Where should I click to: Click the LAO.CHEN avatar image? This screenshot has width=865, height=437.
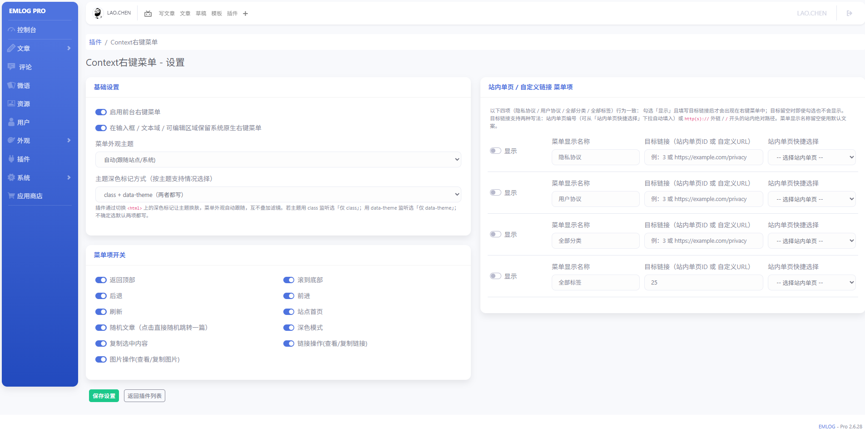coord(98,13)
